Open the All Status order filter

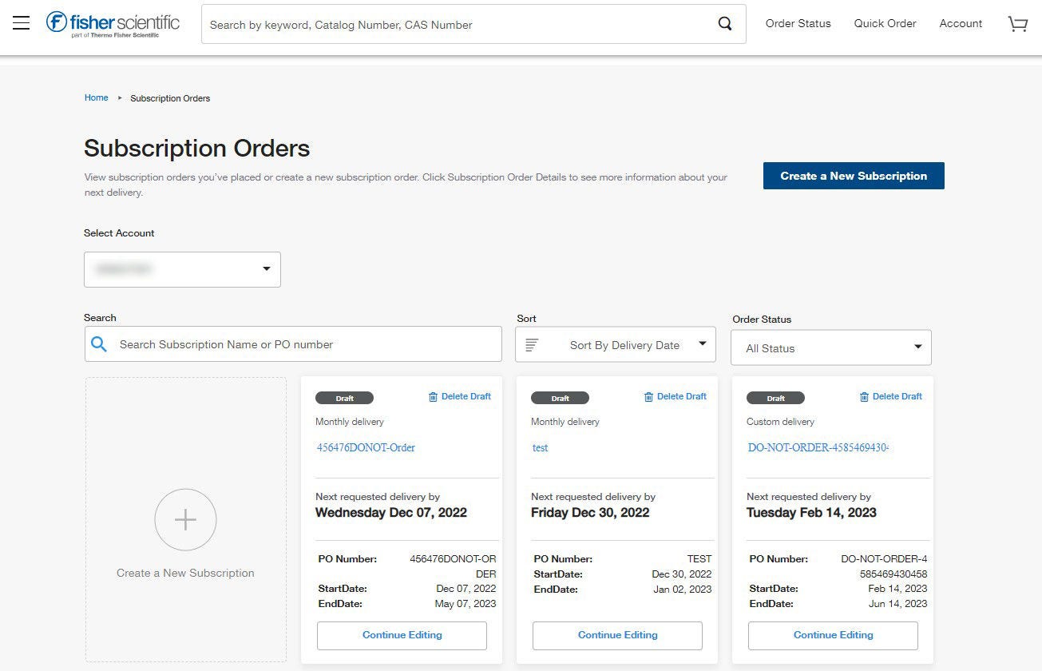pos(830,347)
